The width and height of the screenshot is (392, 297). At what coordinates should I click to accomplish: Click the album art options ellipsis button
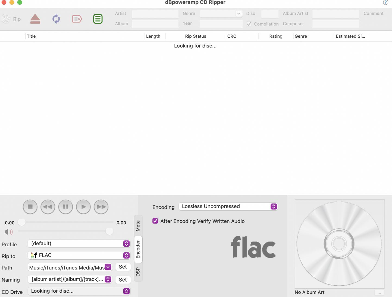click(x=379, y=293)
